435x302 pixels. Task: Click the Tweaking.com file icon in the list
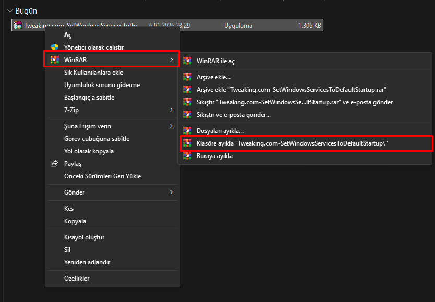click(x=18, y=25)
